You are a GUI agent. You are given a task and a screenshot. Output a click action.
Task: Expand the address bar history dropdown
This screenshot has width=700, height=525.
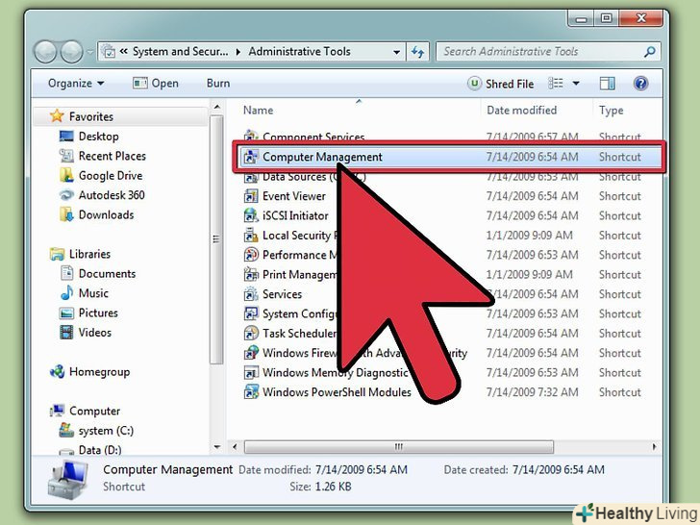[396, 52]
